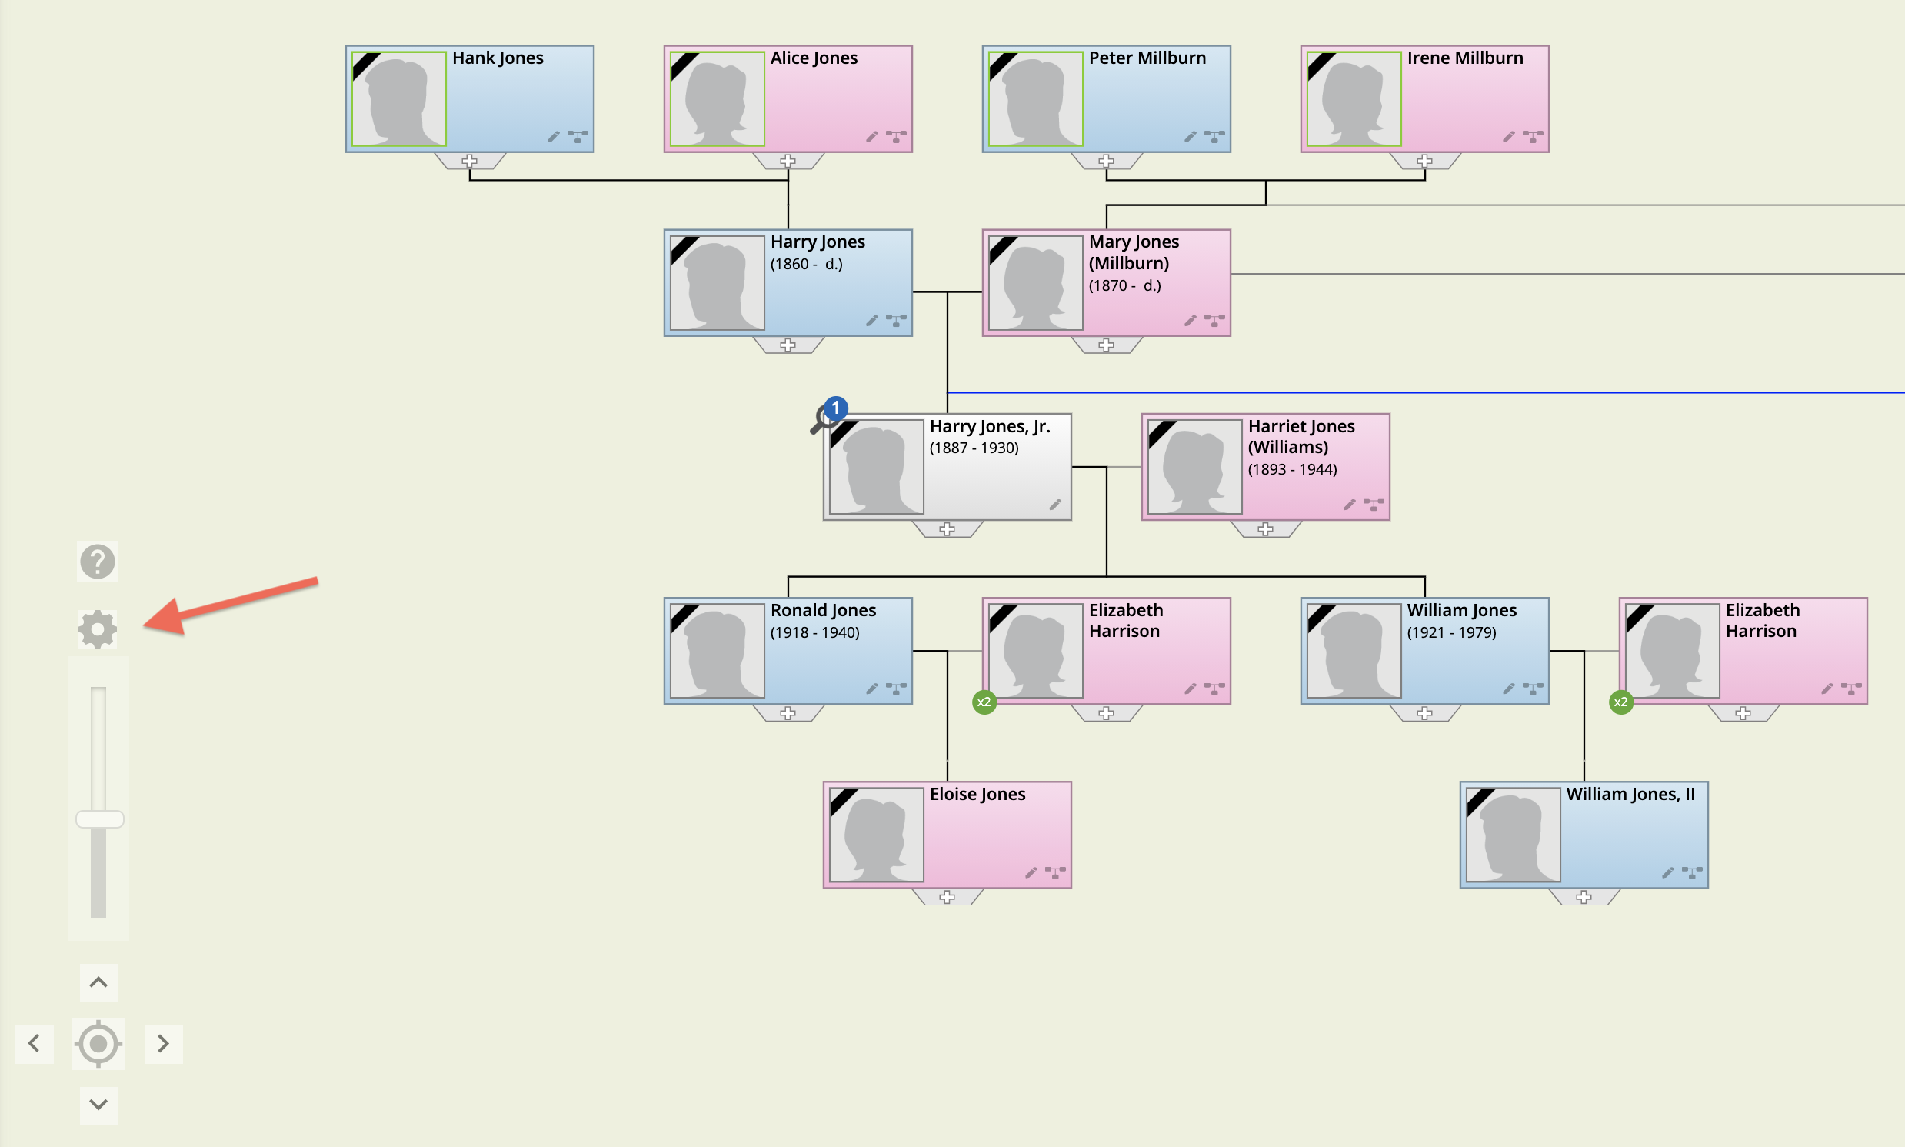1905x1147 pixels.
Task: Pan the tree left with the arrow
Action: [x=34, y=1044]
